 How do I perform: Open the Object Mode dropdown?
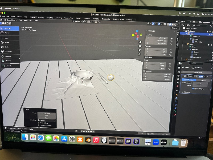(x=11, y=20)
